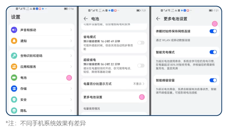Tap the green 电池 battery icon

coord(14,78)
